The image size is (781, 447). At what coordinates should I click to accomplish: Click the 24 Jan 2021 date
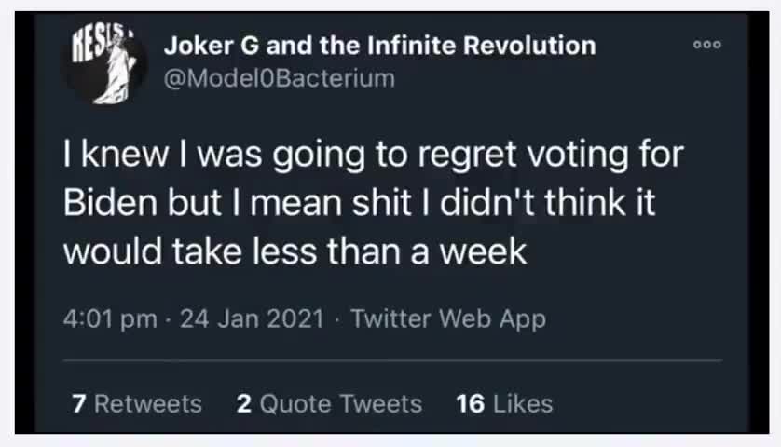pos(252,318)
